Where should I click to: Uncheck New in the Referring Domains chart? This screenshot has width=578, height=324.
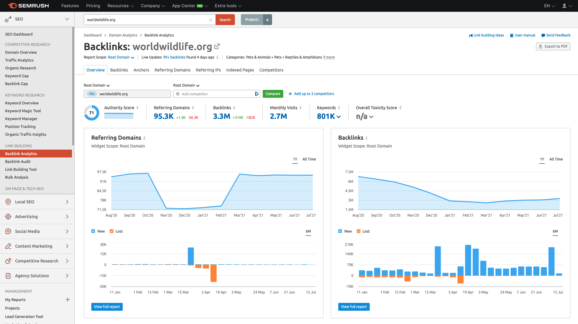tap(93, 231)
